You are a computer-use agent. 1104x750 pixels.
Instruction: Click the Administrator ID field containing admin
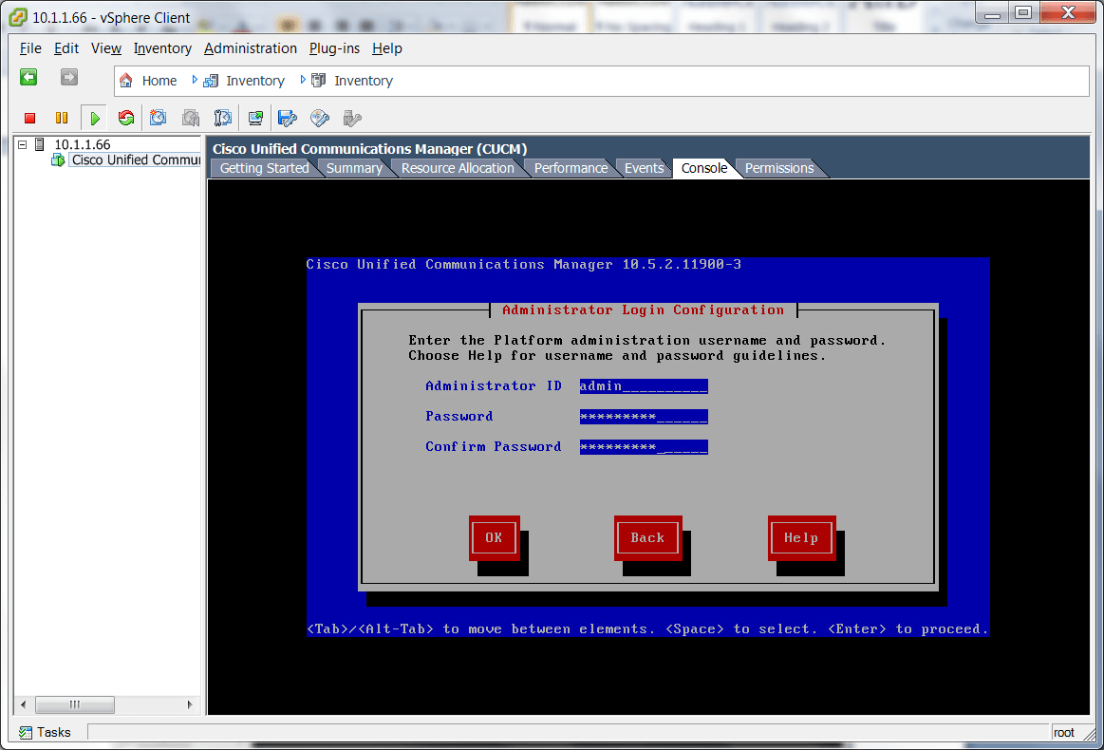pyautogui.click(x=644, y=385)
